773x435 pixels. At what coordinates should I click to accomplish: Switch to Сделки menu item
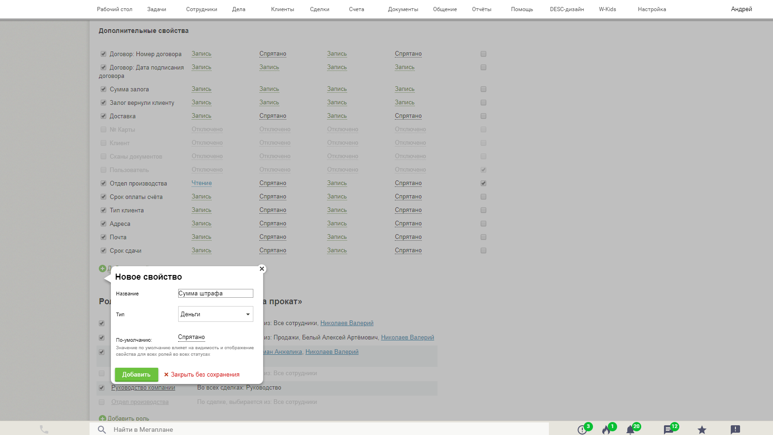pyautogui.click(x=320, y=9)
